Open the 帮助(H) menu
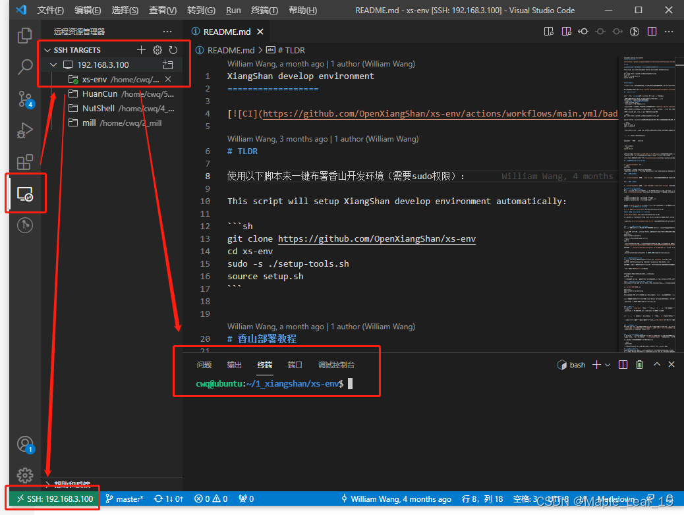 coord(302,10)
